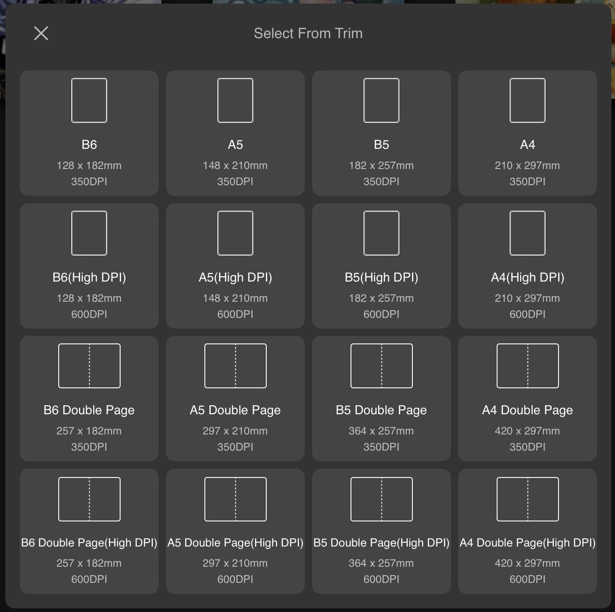Pick the B5 portrait page icon
Image resolution: width=615 pixels, height=612 pixels.
point(381,100)
